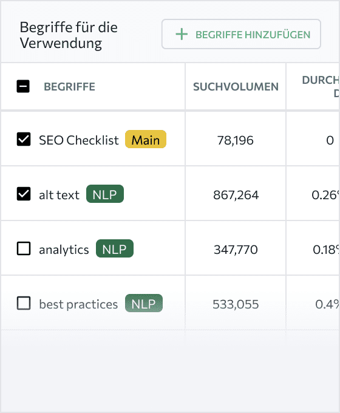Click the NLP badge next to alt text
The width and height of the screenshot is (340, 413).
click(x=105, y=194)
